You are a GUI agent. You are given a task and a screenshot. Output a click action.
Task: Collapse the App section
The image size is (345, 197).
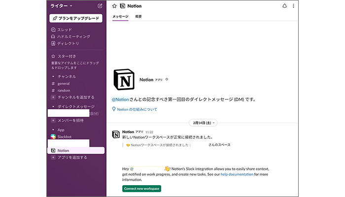[x=53, y=130]
